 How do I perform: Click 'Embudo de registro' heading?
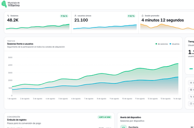click(x=17, y=120)
